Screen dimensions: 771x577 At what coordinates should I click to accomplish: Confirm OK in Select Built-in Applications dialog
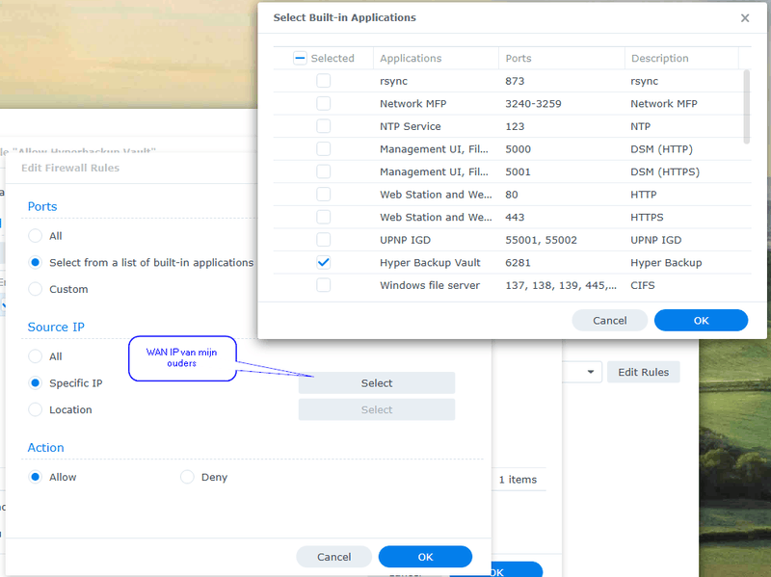click(701, 321)
